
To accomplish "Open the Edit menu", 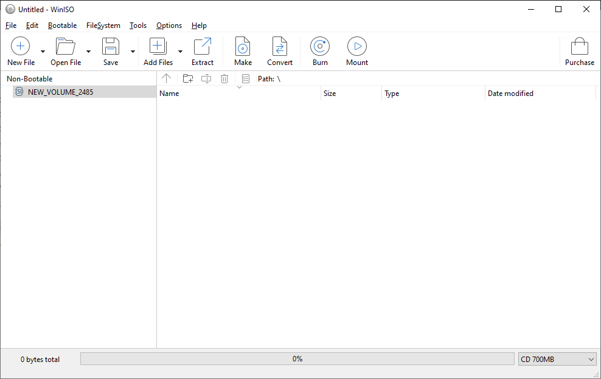I will pyautogui.click(x=32, y=26).
